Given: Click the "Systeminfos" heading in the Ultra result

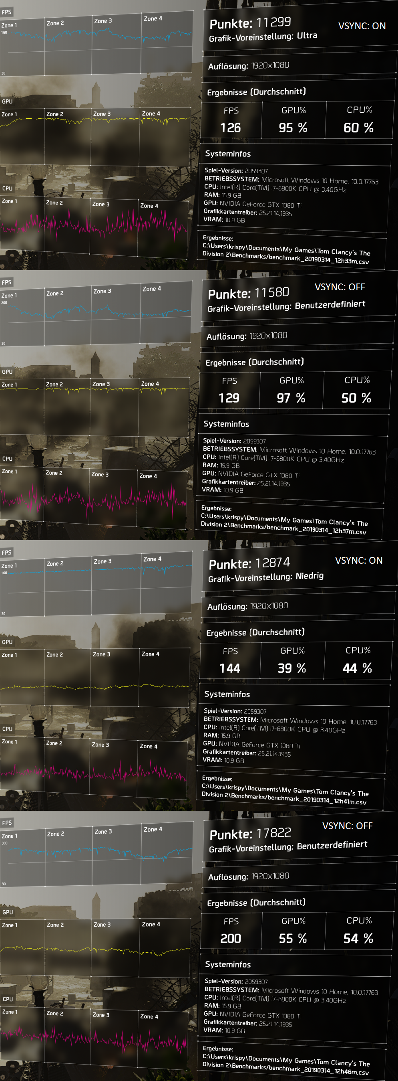Looking at the screenshot, I should (x=228, y=154).
